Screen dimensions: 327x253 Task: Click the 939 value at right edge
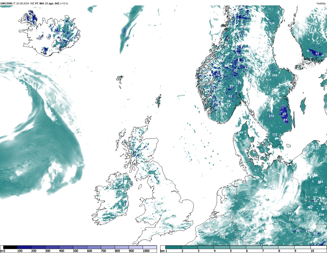click(x=321, y=215)
